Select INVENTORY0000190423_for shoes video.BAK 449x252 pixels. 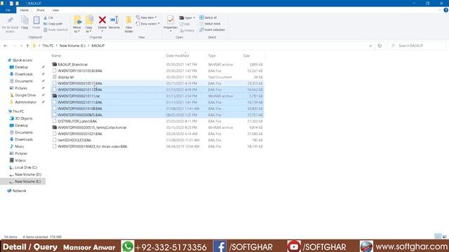coord(157,146)
